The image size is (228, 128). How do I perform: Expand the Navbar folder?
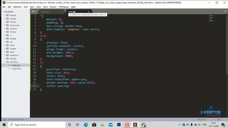click(5, 15)
